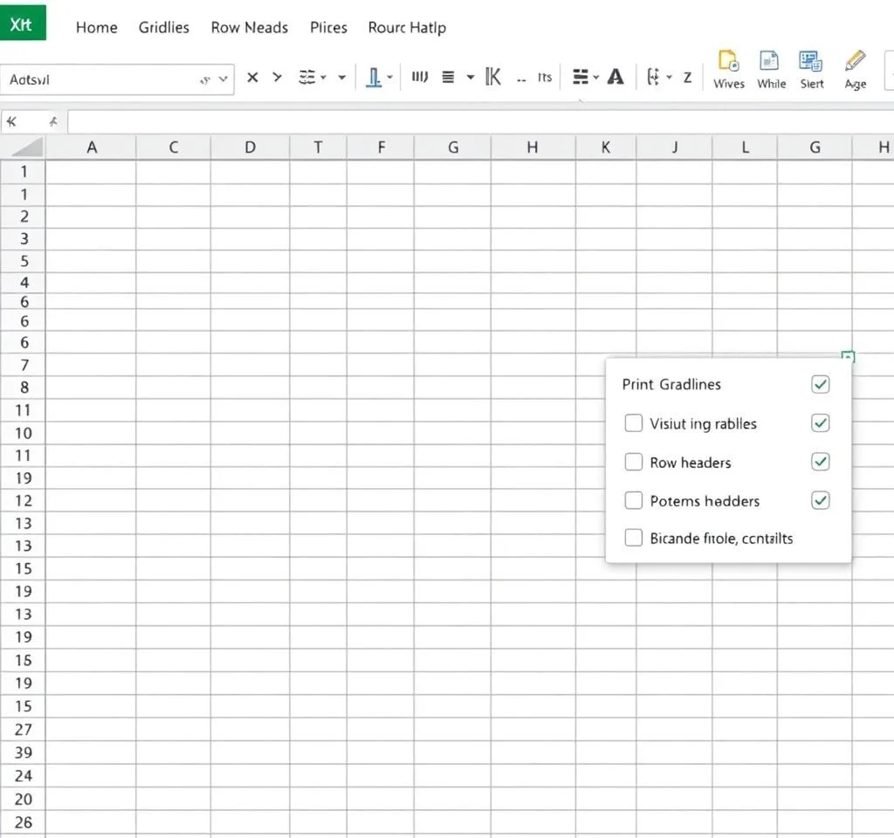Click the bold letter A icon
894x838 pixels.
point(615,78)
